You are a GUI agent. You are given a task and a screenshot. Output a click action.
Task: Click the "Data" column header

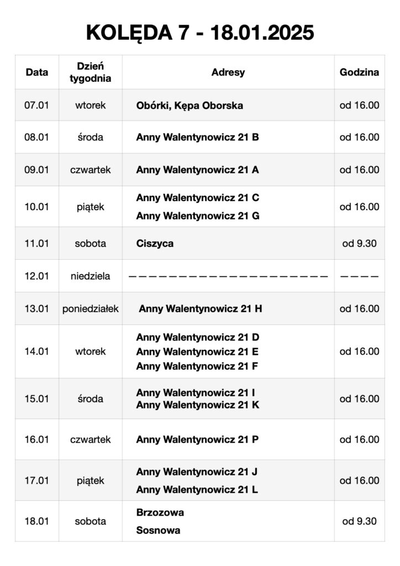pyautogui.click(x=37, y=72)
